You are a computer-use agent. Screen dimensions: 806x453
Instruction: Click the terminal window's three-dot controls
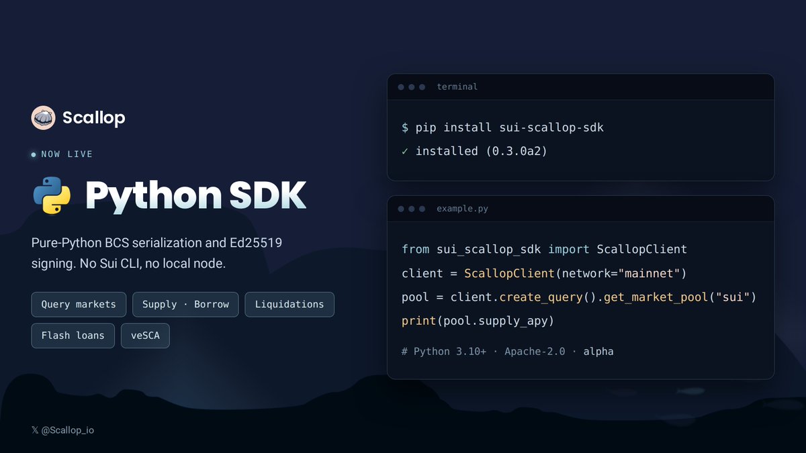[x=411, y=87]
